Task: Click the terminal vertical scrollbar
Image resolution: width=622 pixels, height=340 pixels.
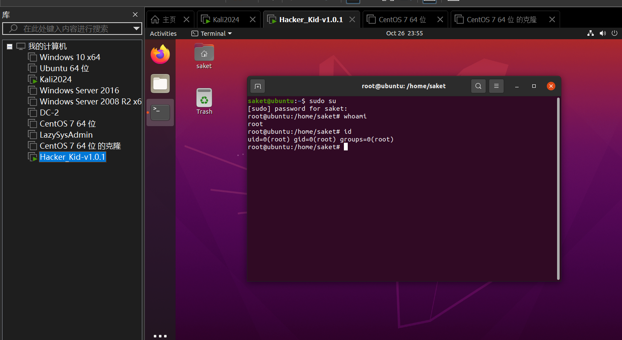Action: pyautogui.click(x=558, y=189)
